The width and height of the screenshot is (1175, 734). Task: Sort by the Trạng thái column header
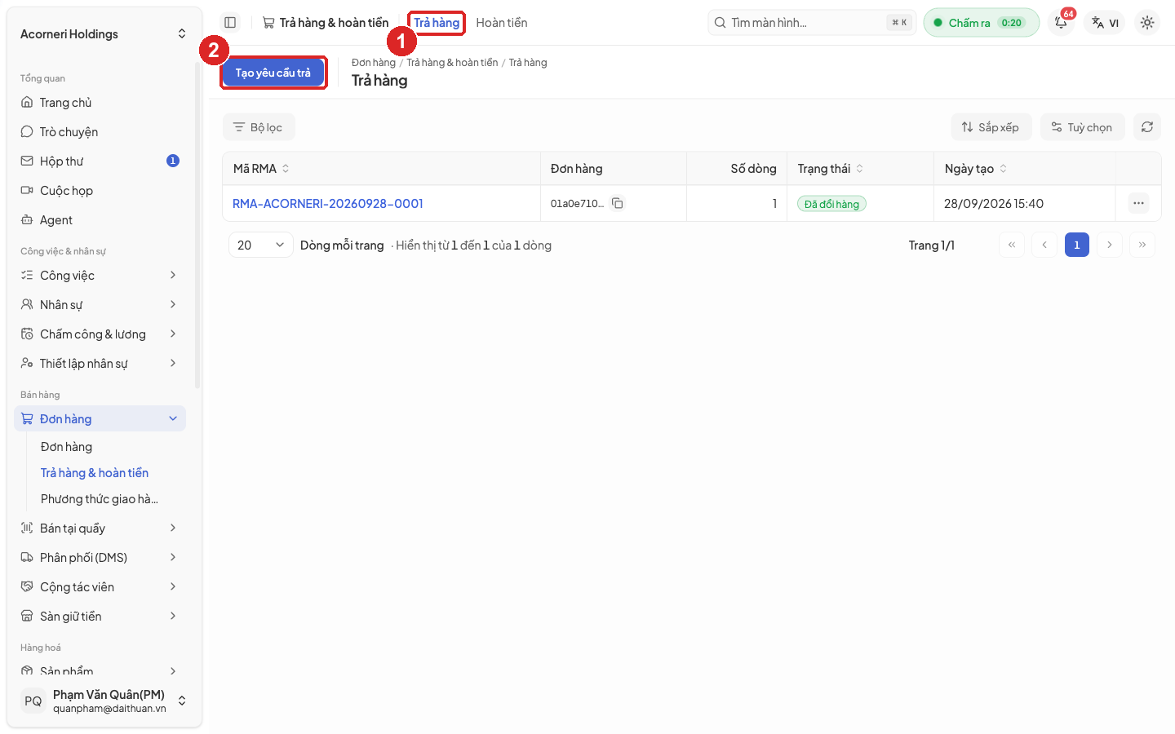pyautogui.click(x=831, y=169)
